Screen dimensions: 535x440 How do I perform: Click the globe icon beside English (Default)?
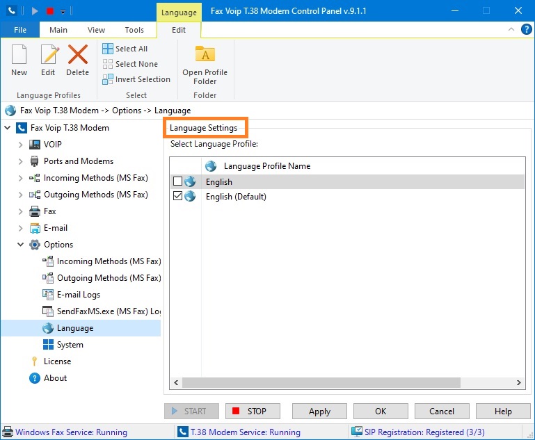(x=190, y=196)
